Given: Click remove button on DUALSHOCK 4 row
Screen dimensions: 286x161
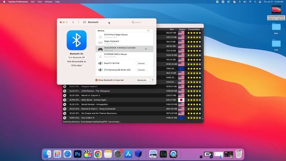Looking at the screenshot, I should [146, 49].
